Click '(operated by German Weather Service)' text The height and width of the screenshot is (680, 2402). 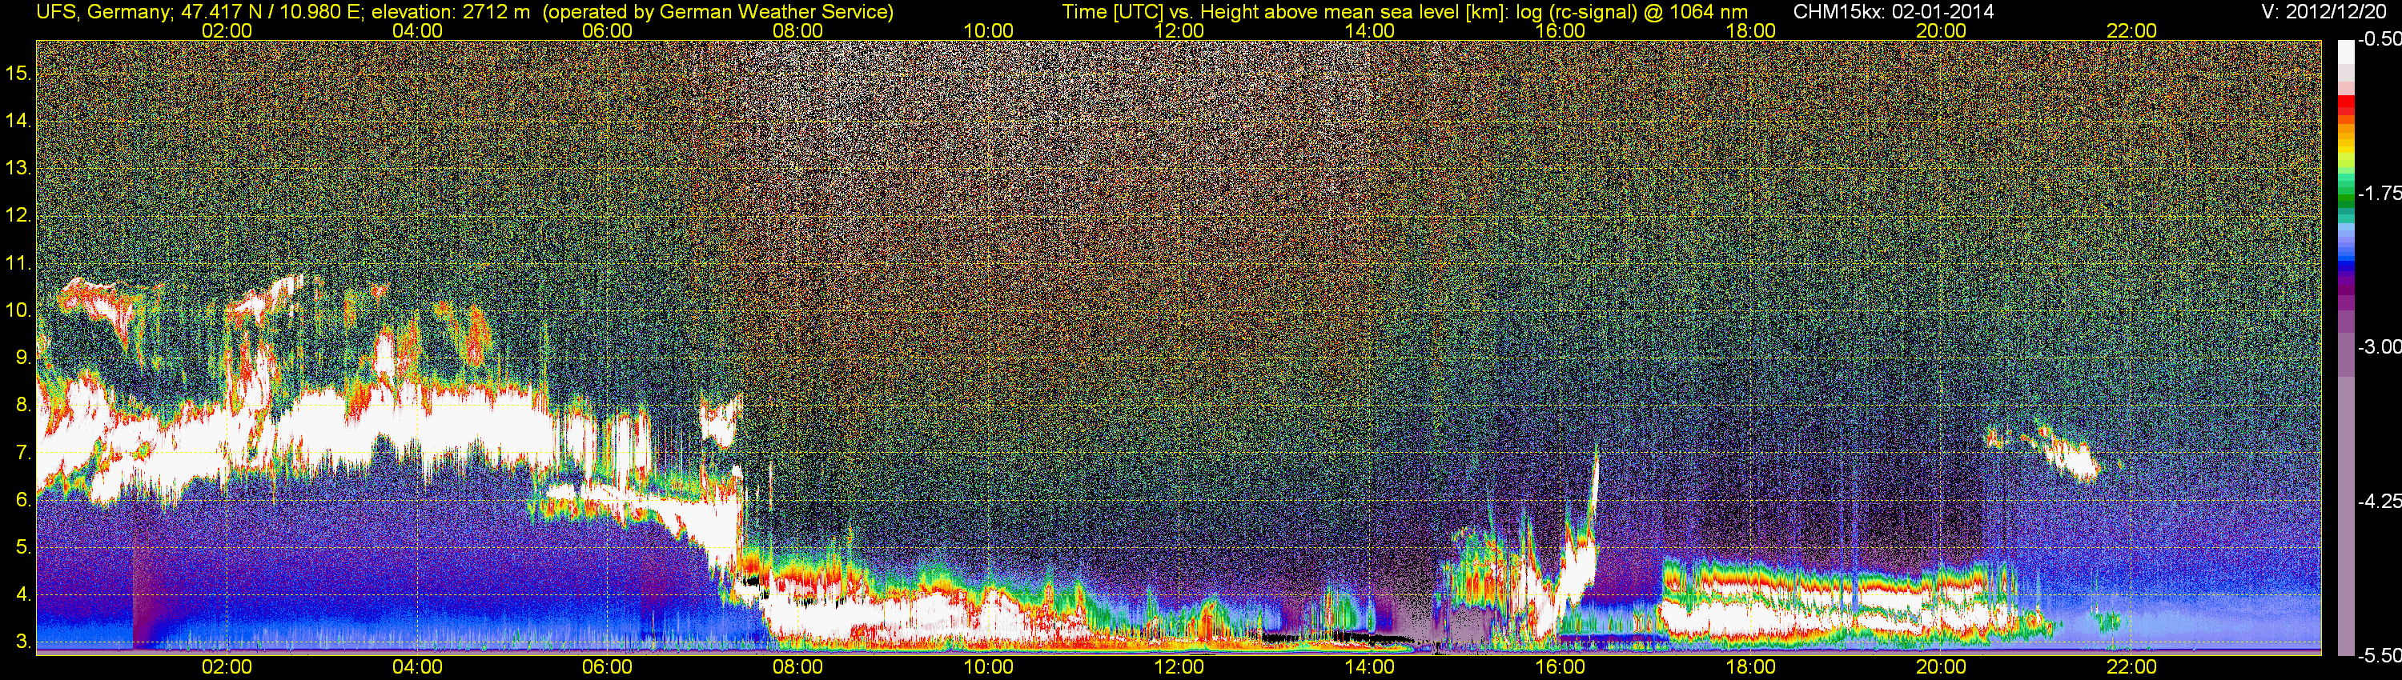(717, 11)
